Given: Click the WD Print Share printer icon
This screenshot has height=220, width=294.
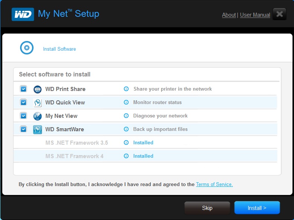Looking at the screenshot, I should [x=38, y=89].
